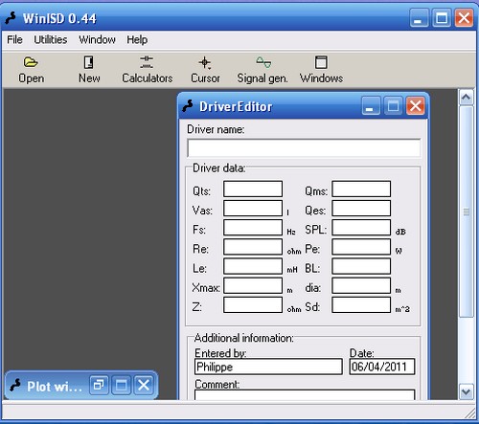Click the Re input field
This screenshot has height=424, width=479.
pos(253,247)
